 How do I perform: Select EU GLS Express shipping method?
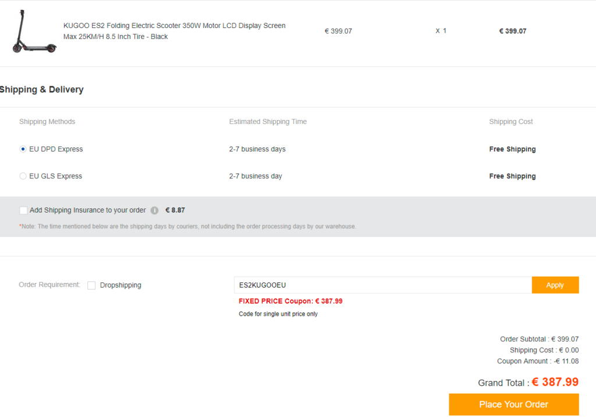tap(23, 176)
